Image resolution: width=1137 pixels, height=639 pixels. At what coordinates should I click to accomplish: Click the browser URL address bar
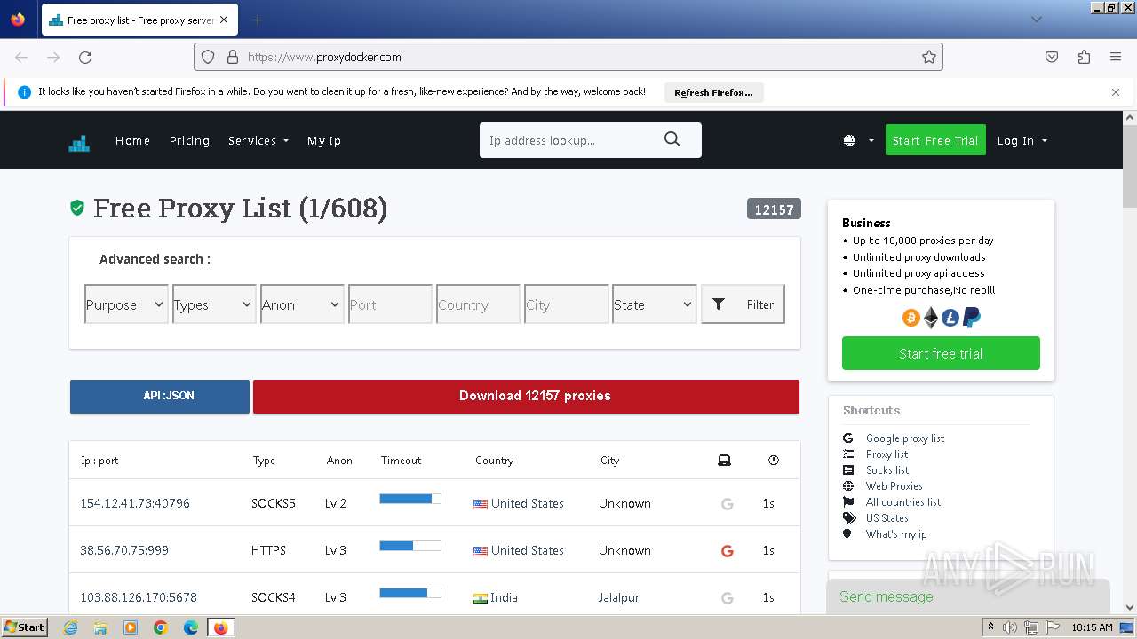pyautogui.click(x=568, y=57)
